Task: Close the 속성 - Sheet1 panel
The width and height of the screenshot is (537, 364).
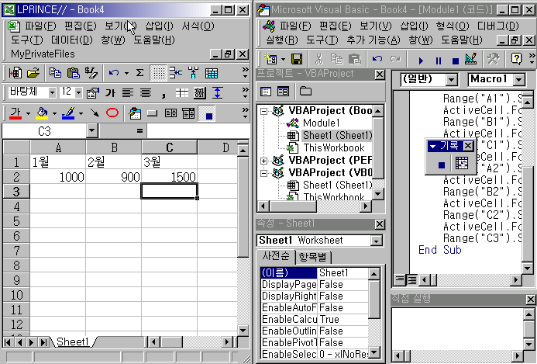Action: tap(380, 224)
